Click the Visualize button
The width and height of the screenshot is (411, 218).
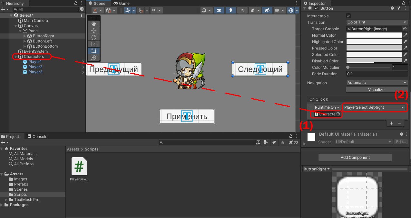(377, 89)
